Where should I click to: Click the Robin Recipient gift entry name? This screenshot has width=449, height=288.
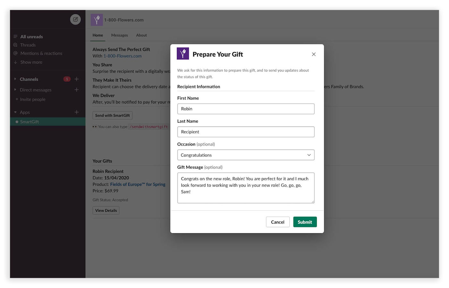(108, 171)
